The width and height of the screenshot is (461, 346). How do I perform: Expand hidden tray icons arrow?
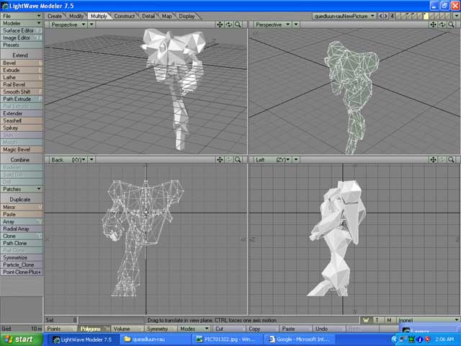coord(394,340)
